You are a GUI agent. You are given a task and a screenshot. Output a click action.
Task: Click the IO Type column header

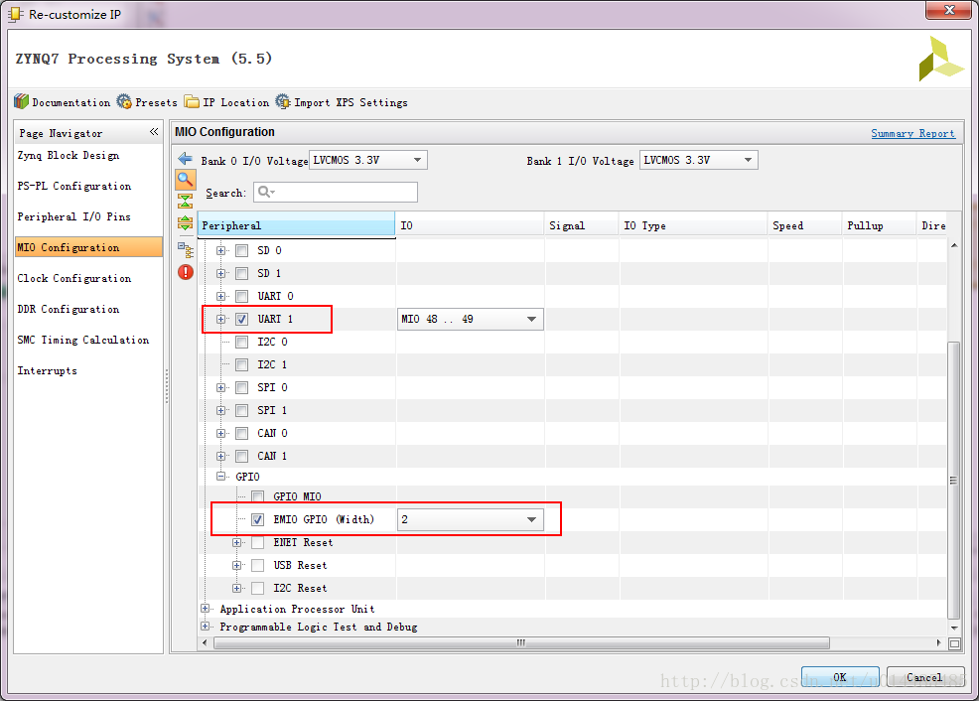[692, 225]
